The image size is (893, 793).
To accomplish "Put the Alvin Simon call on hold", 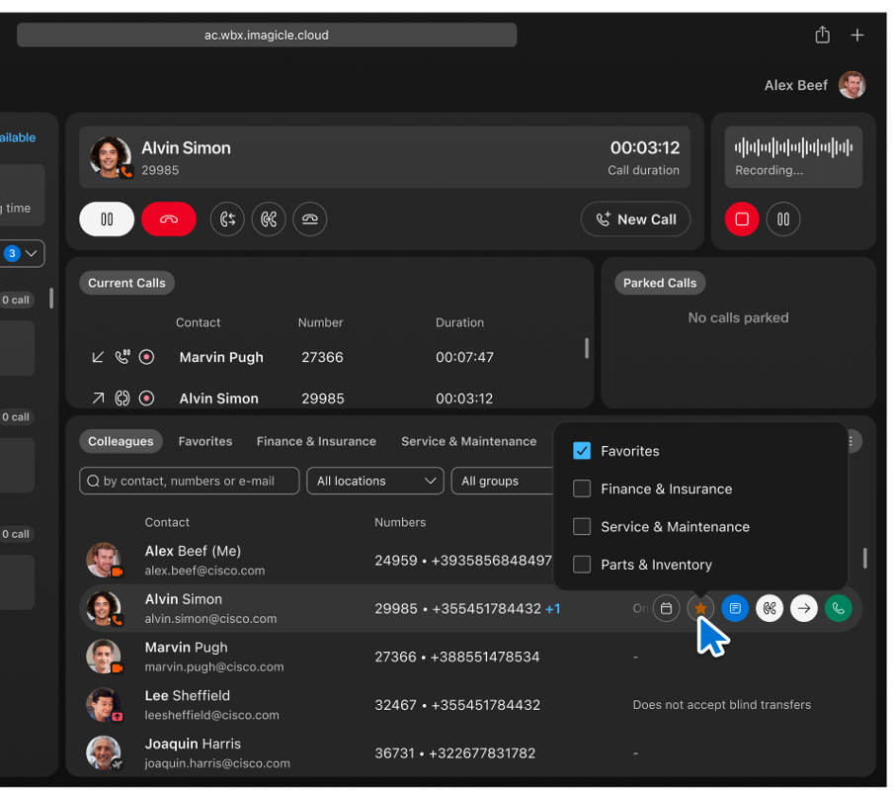I will (x=106, y=219).
